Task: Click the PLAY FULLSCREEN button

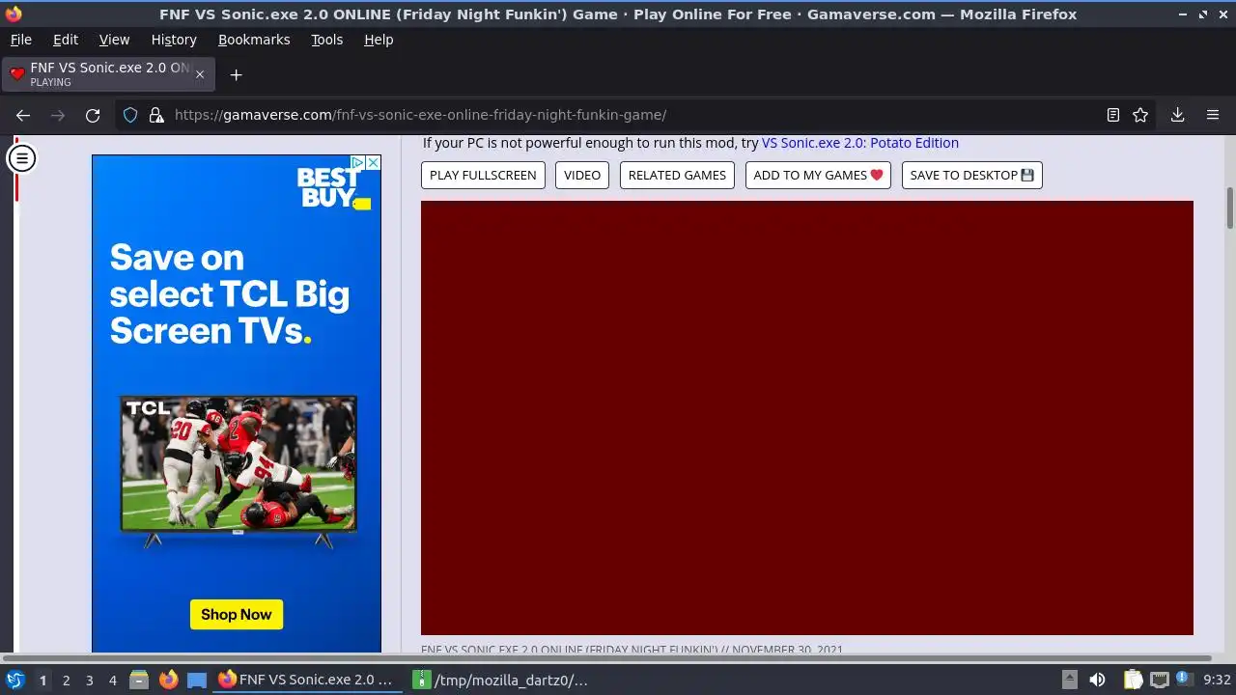Action: point(483,175)
